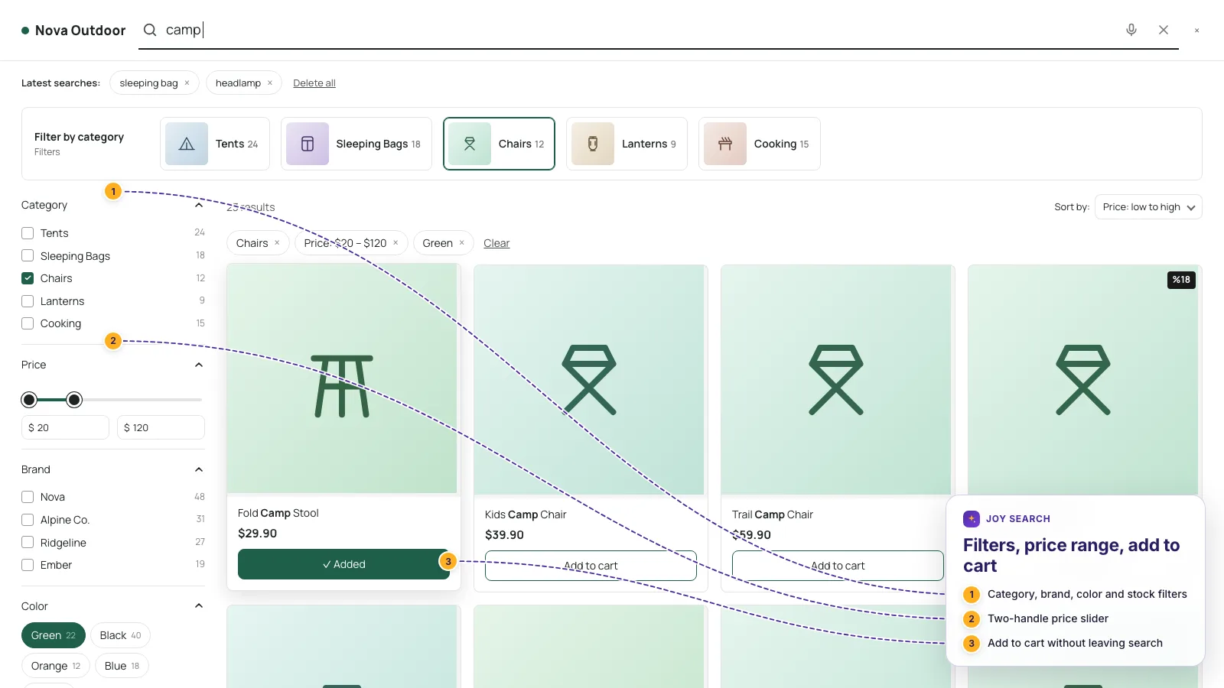1224x688 pixels.
Task: Check the Tents category checkbox
Action: tap(28, 233)
